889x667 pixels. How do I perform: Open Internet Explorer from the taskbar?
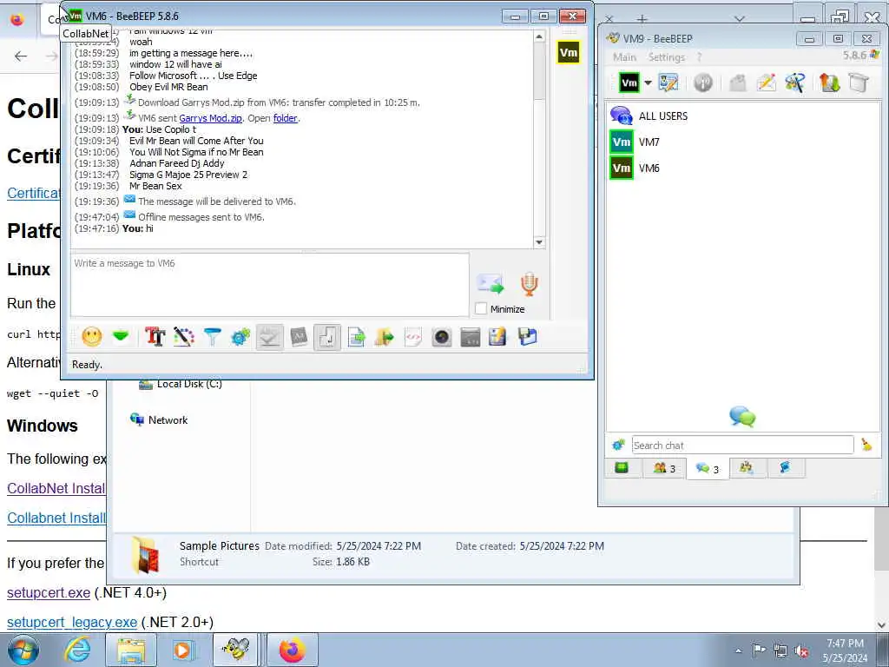77,650
